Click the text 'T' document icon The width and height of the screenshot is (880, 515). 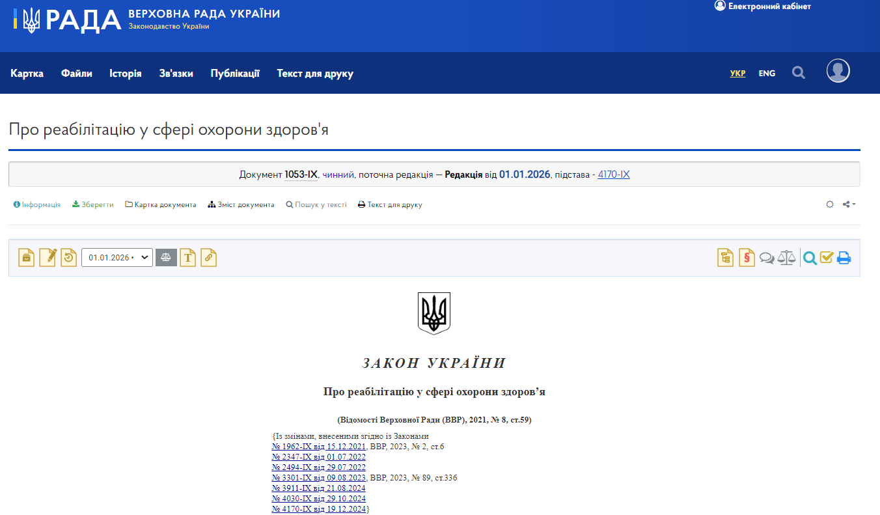coord(188,258)
